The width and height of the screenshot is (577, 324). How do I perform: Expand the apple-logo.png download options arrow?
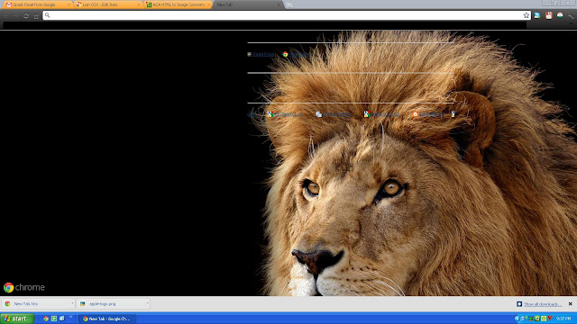[148, 303]
